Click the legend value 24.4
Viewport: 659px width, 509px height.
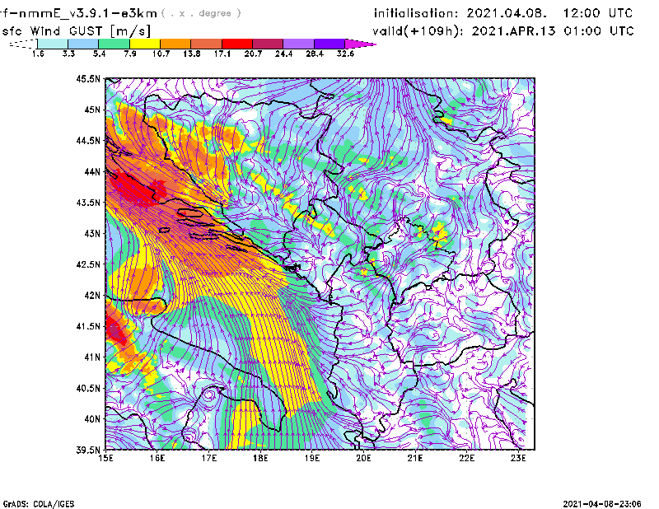[x=283, y=54]
